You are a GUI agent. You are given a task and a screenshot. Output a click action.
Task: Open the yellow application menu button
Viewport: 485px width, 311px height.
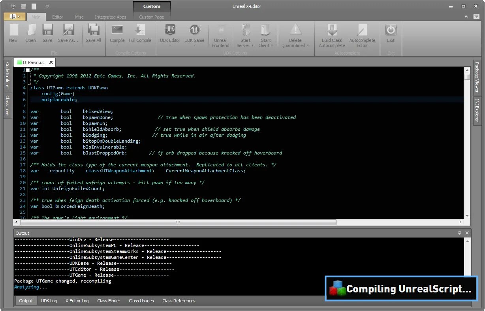(15, 17)
